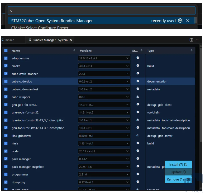
Task: Click download status icon for cube-wrapper
Action: [x=138, y=97]
